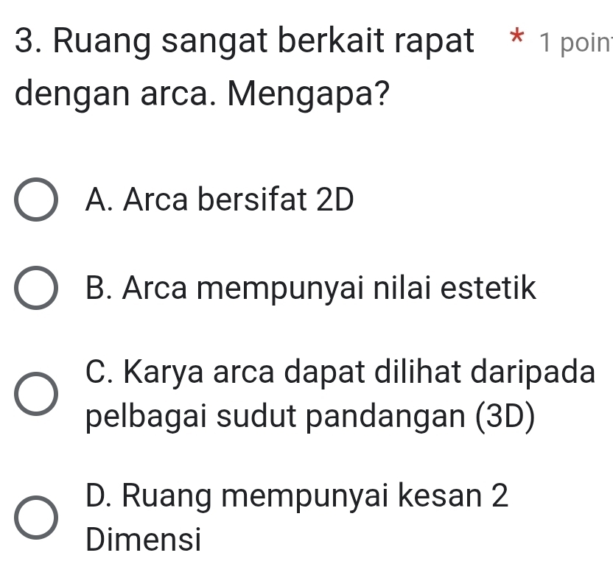Select radio button for option B

click(35, 288)
